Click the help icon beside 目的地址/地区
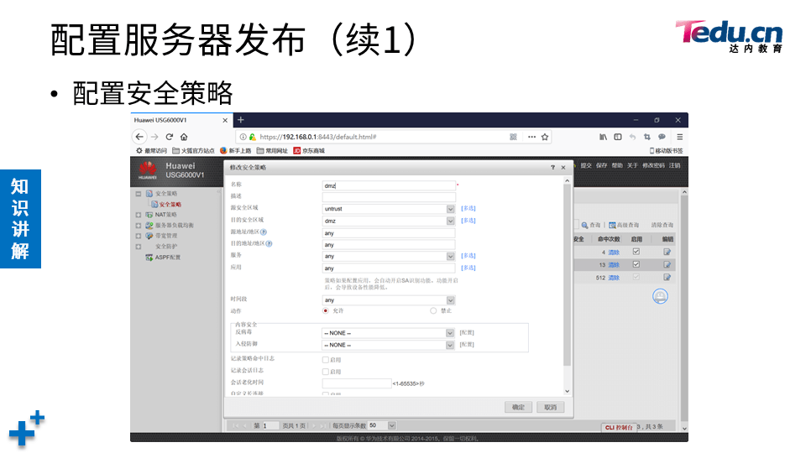 point(269,243)
